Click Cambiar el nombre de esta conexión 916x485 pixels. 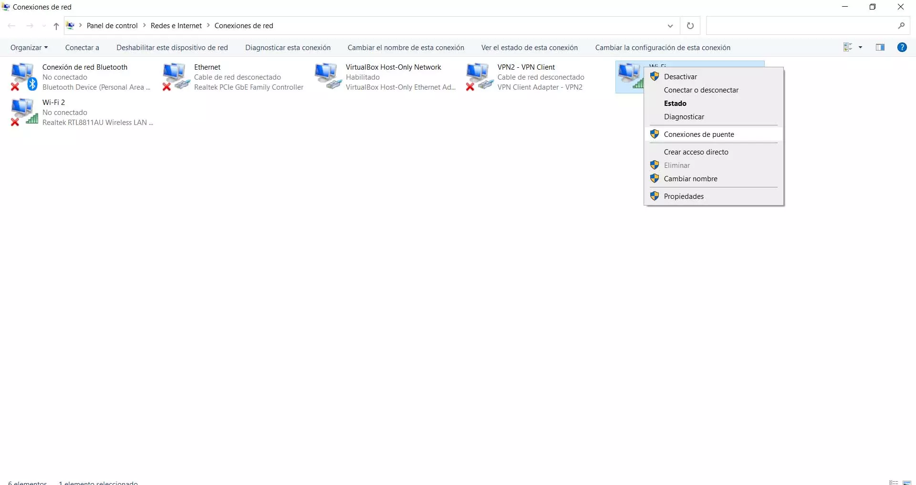[406, 47]
